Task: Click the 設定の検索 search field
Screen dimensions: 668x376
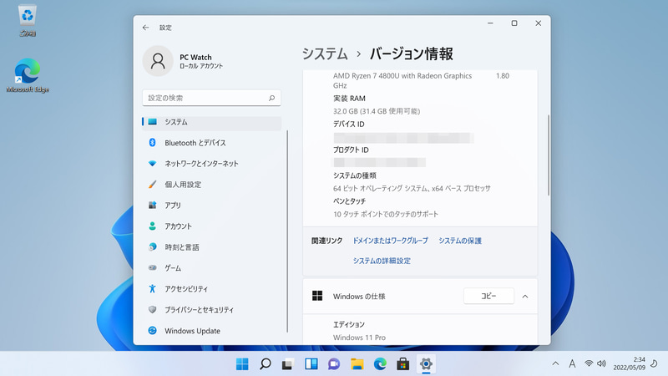Action: pos(211,98)
